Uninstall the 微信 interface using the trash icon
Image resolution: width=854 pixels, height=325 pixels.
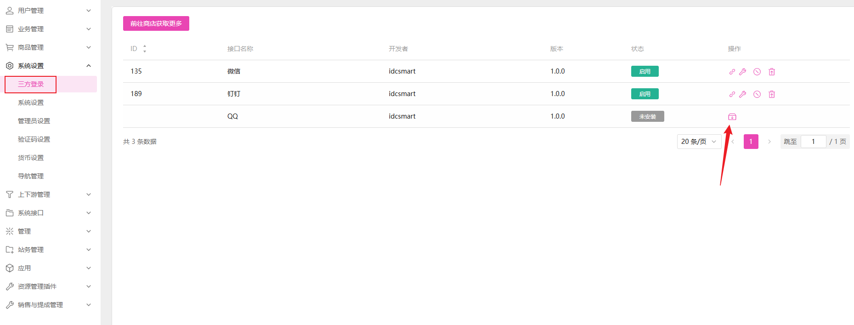tap(772, 72)
